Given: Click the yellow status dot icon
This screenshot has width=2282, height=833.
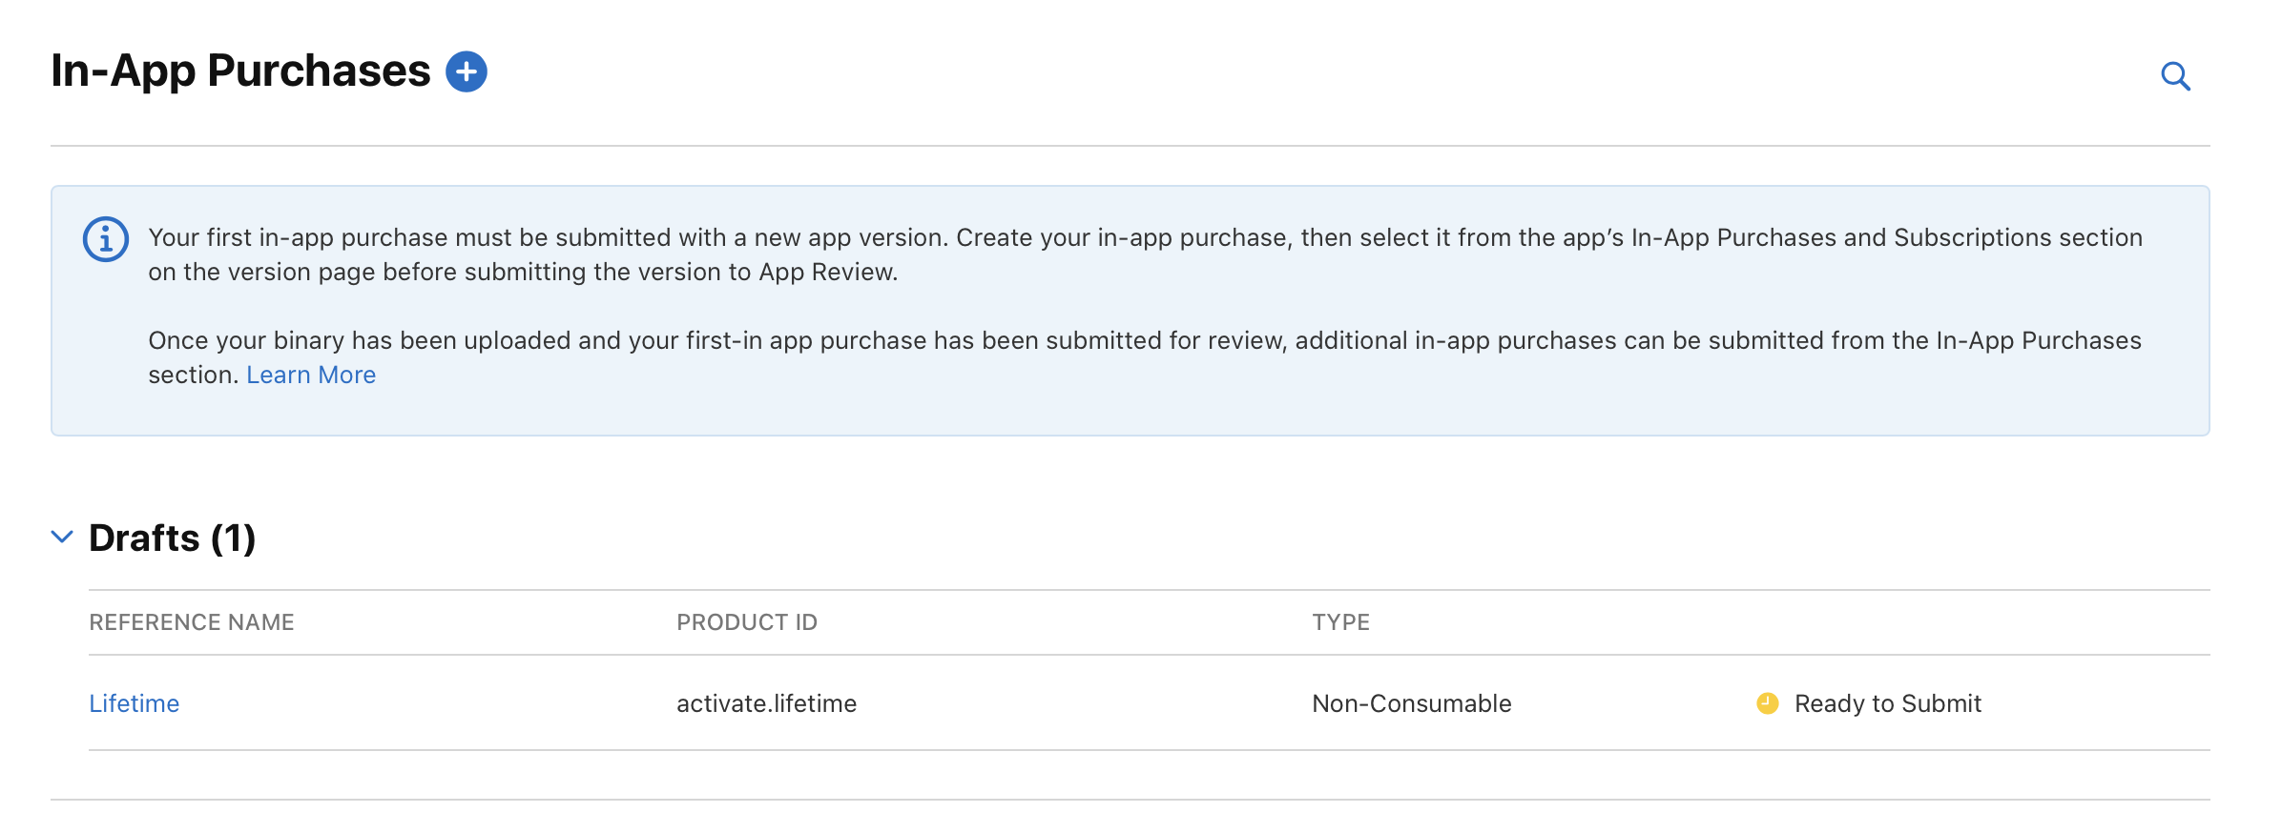Looking at the screenshot, I should tap(1767, 703).
